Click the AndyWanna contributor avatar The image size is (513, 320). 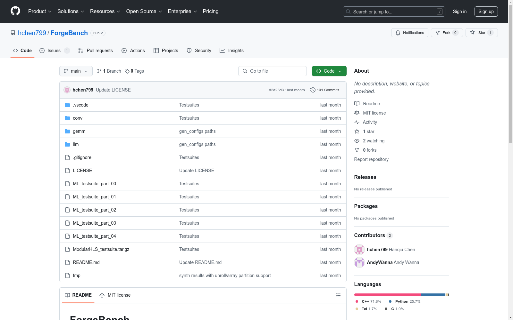[x=359, y=262]
